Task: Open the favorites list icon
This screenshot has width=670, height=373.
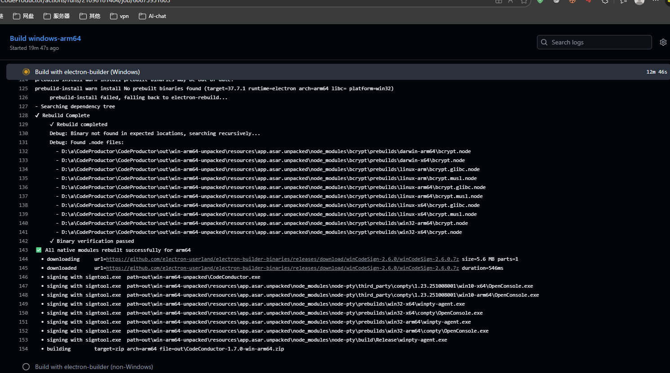Action: [x=623, y=2]
